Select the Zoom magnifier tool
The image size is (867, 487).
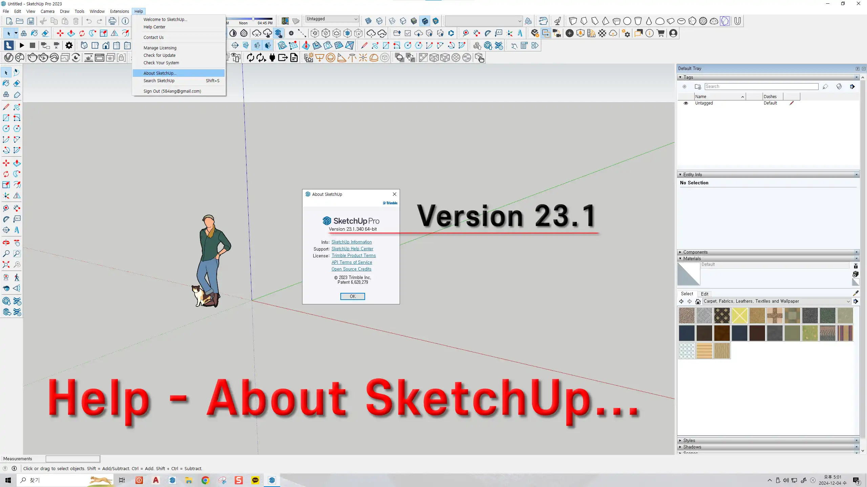6,254
